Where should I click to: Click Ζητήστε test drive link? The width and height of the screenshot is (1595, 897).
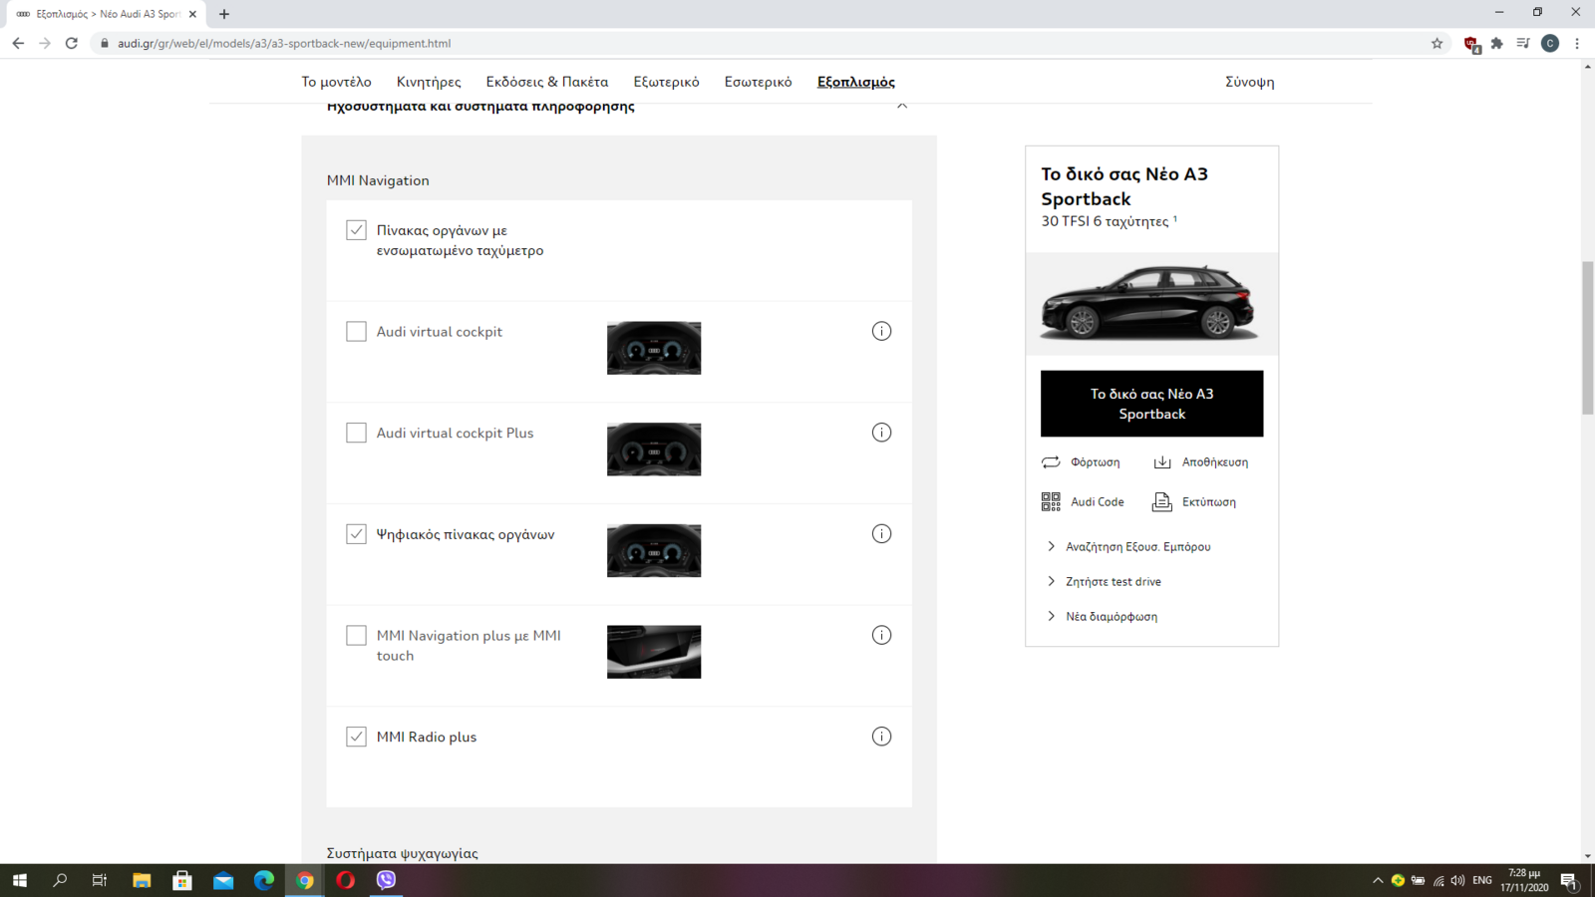coord(1114,581)
